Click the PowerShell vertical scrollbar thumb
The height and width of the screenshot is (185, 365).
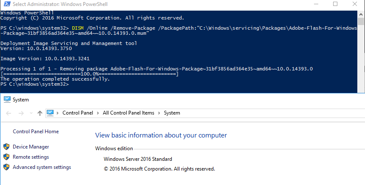coord(361,21)
